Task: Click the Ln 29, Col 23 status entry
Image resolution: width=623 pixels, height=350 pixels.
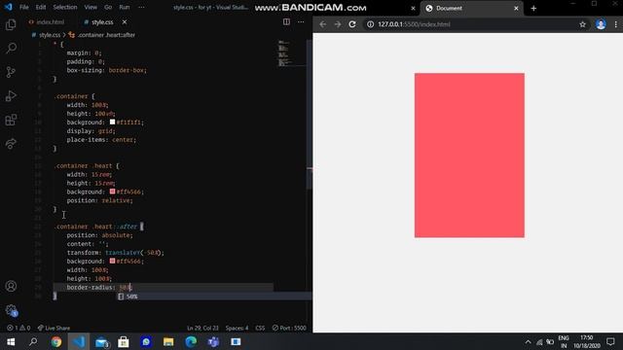Action: coord(202,328)
